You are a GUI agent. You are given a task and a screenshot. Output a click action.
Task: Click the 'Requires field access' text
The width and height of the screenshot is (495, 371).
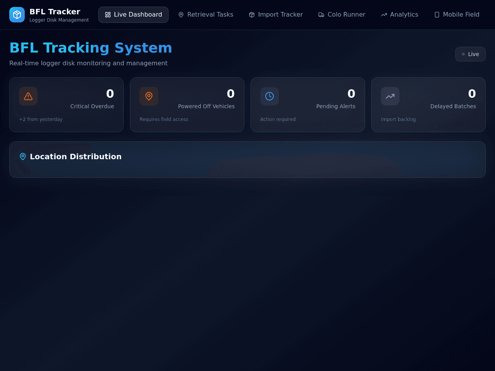[x=164, y=119]
